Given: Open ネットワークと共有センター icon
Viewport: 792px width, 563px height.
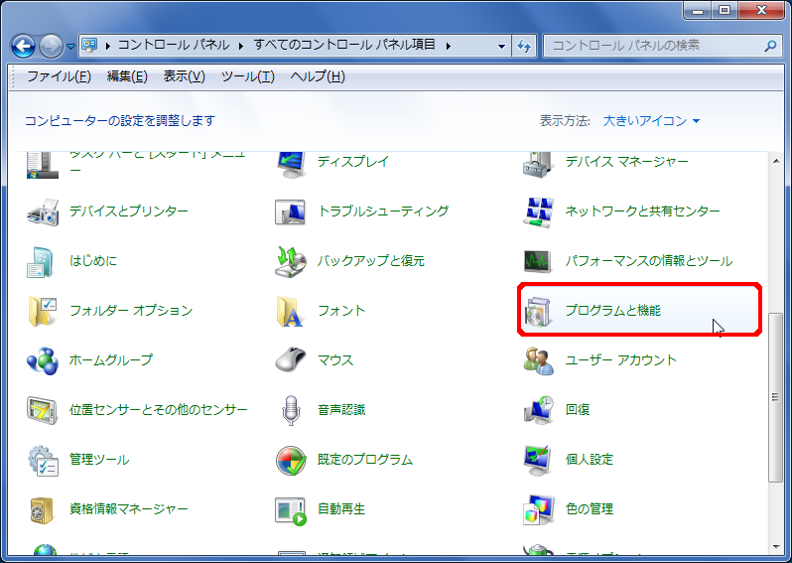Looking at the screenshot, I should 537,211.
